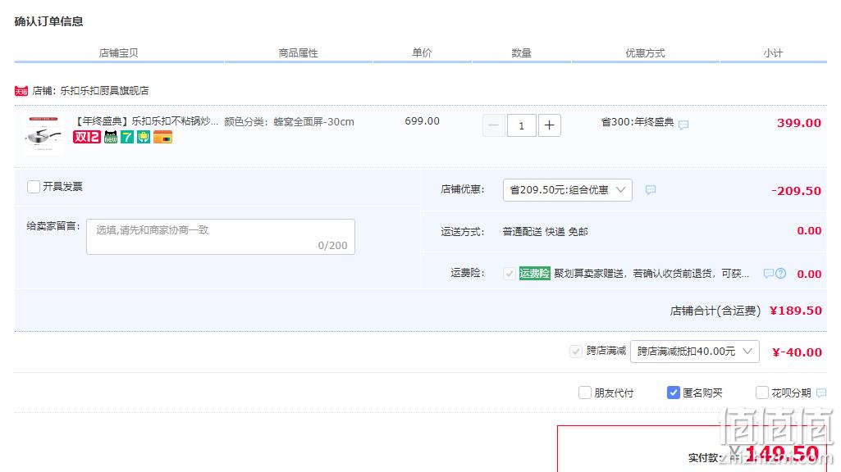The image size is (841, 472).
Task: Uncheck the 匿名购买 checkbox
Action: click(x=673, y=393)
